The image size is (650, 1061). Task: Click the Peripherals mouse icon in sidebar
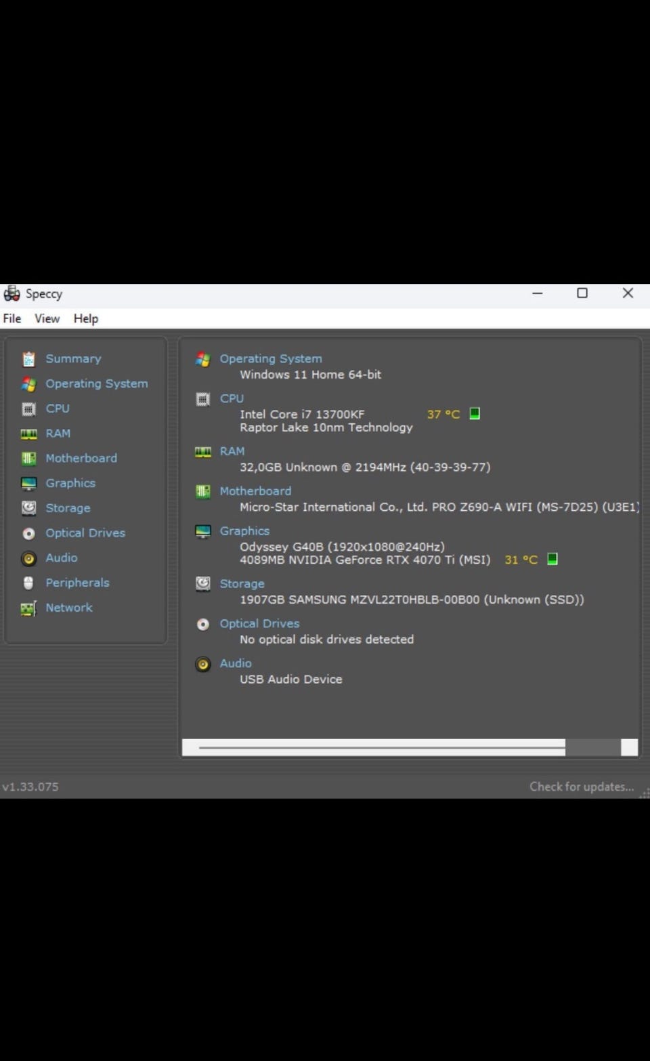click(28, 583)
